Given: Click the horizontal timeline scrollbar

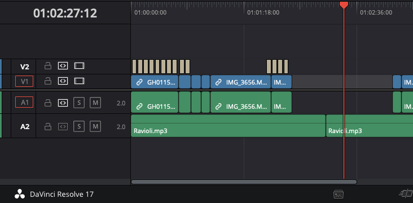Looking at the screenshot, I should click(244, 182).
